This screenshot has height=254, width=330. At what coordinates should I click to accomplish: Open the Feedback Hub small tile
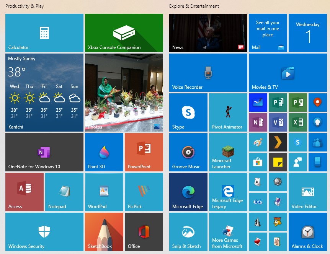tap(298, 162)
